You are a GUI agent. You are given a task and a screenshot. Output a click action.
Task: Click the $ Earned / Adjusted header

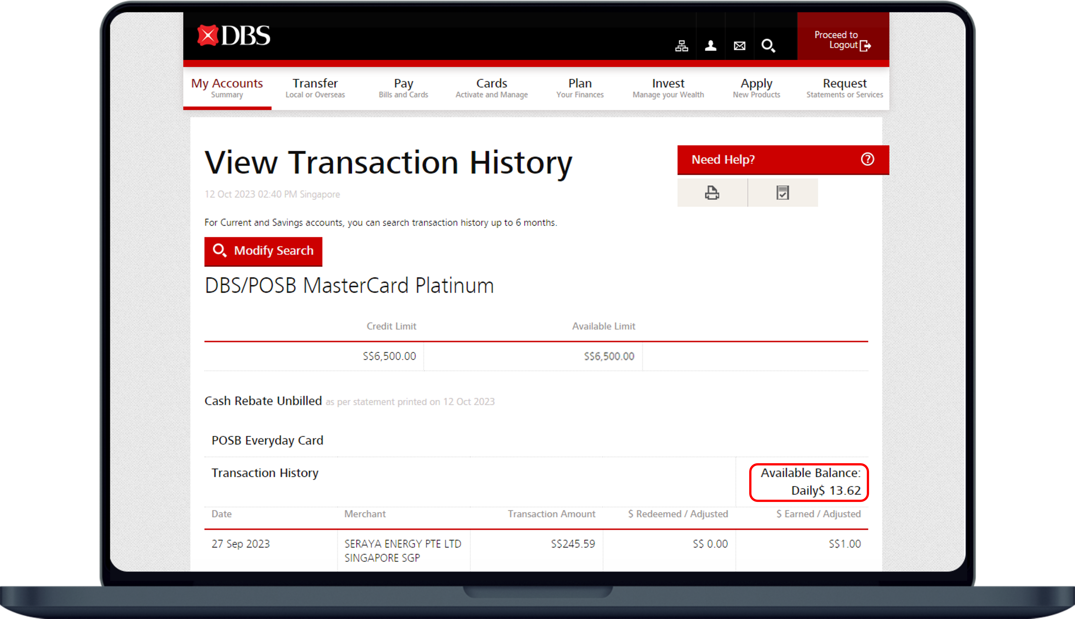818,514
